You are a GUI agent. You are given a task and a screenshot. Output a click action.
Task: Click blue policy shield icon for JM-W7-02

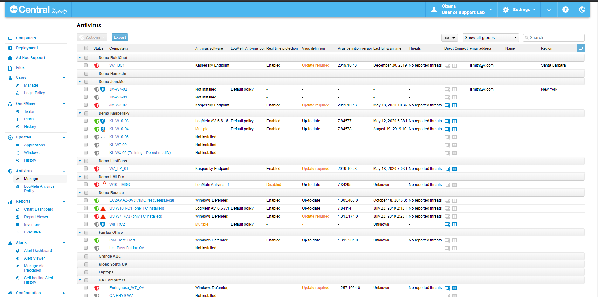pyautogui.click(x=103, y=90)
